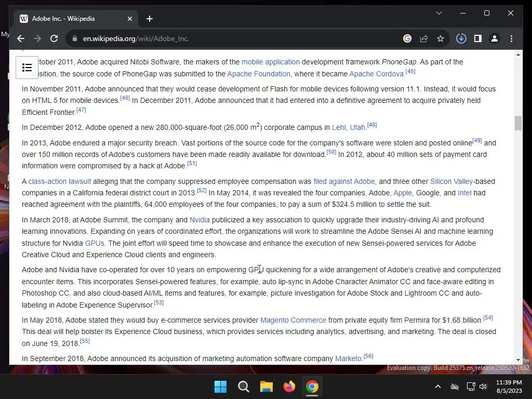Jump to citation 55
This screenshot has width=532, height=399.
tap(85, 341)
